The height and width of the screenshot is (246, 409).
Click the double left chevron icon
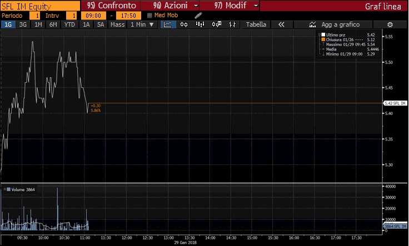(281, 24)
